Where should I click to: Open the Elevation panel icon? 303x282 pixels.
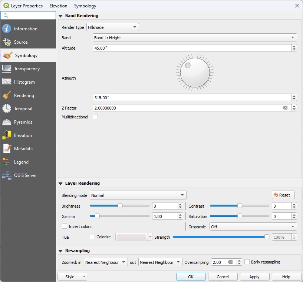coord(7,135)
